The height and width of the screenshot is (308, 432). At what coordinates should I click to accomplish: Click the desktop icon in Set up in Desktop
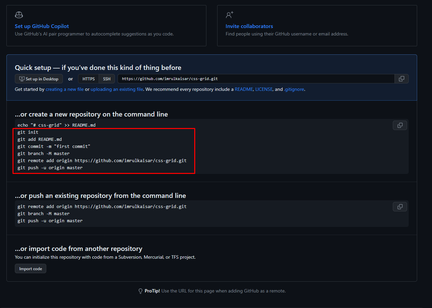coord(22,79)
